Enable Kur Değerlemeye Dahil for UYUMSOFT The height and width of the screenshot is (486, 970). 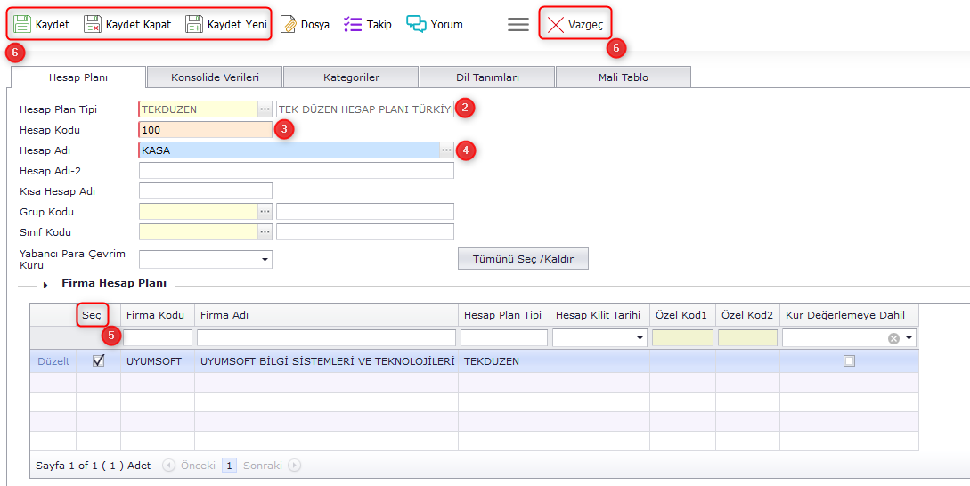(x=849, y=361)
